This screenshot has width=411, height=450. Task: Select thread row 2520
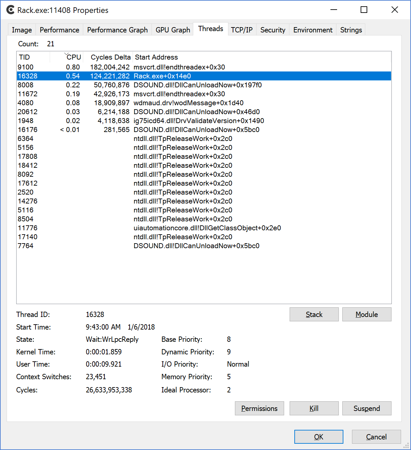click(x=204, y=192)
